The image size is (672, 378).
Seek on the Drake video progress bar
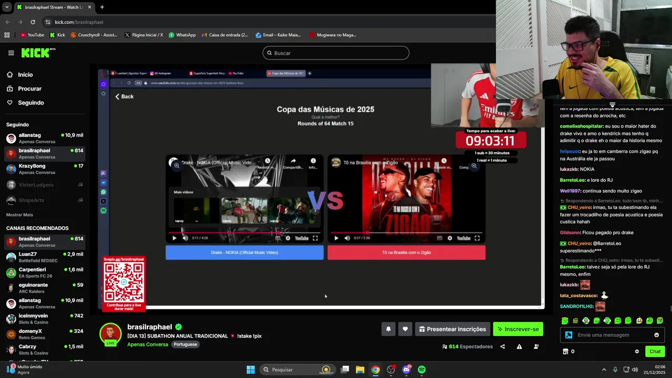point(245,232)
